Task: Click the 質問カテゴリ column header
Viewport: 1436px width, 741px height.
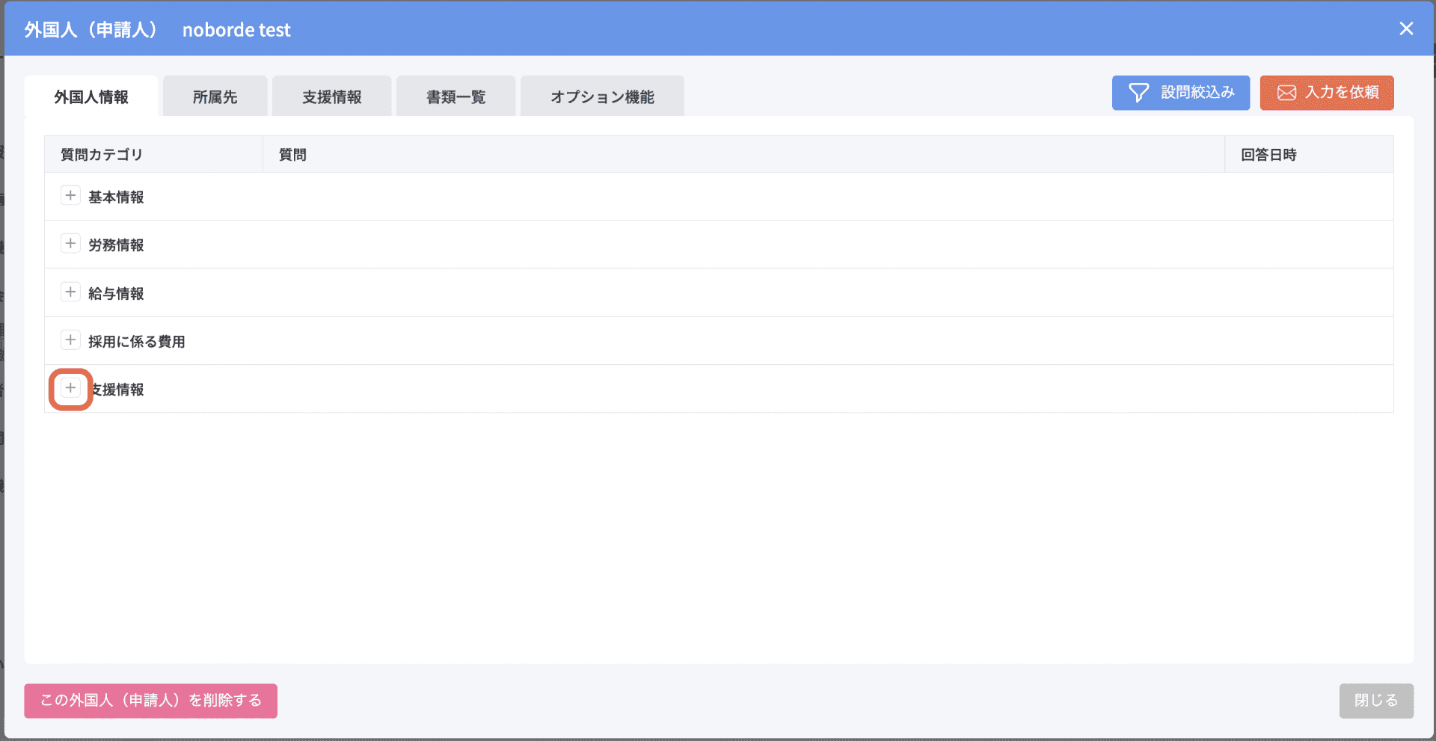Action: [102, 155]
